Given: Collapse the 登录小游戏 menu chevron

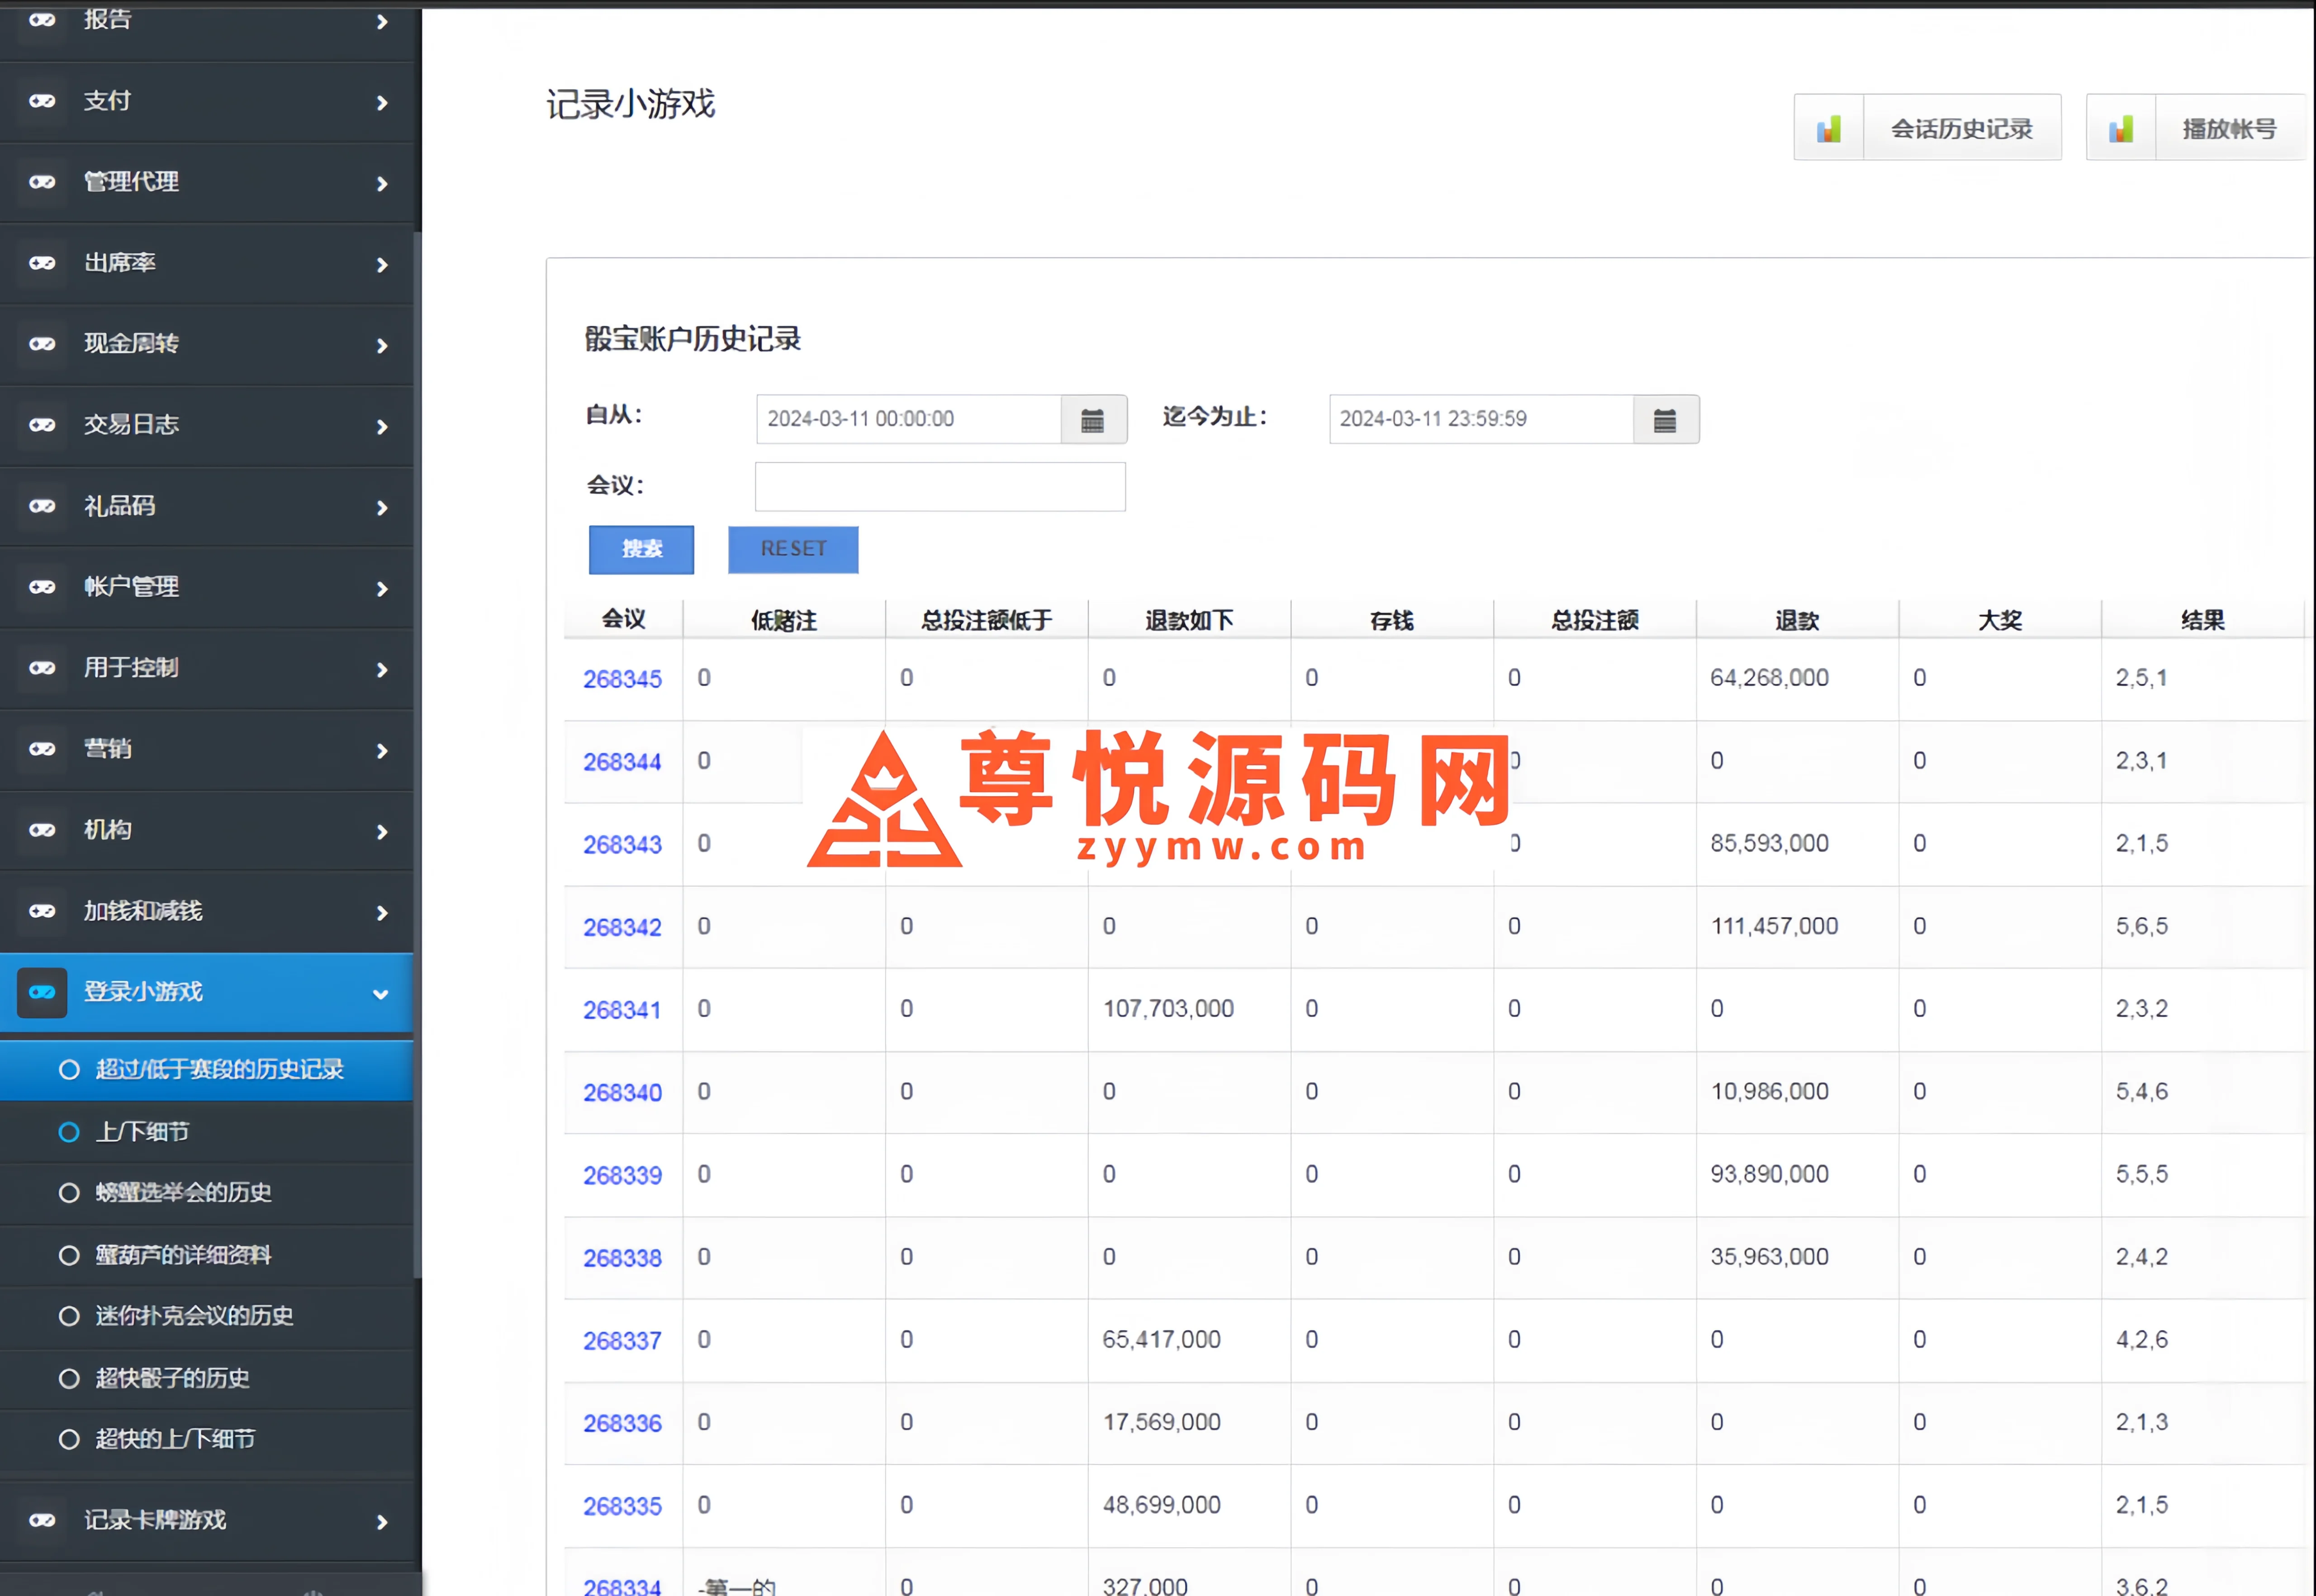Looking at the screenshot, I should click(x=380, y=994).
